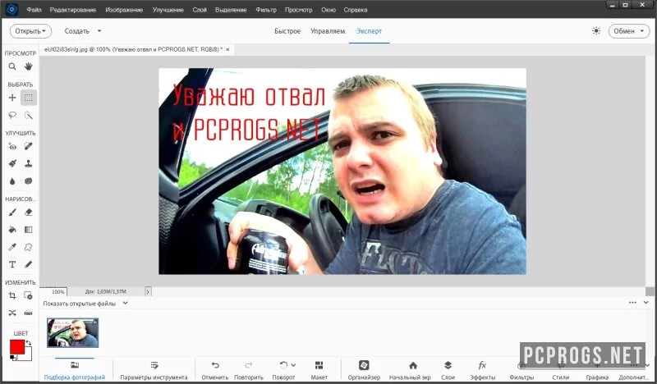Toggle the Photo Bin panel
Image resolution: width=657 pixels, height=384 pixels.
click(75, 370)
